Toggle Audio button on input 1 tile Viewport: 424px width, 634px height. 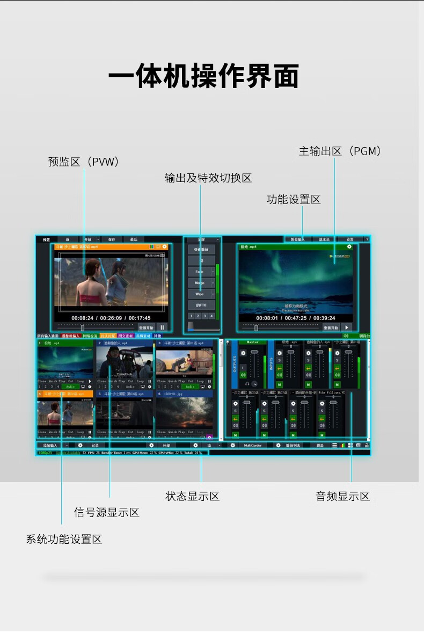coord(70,387)
